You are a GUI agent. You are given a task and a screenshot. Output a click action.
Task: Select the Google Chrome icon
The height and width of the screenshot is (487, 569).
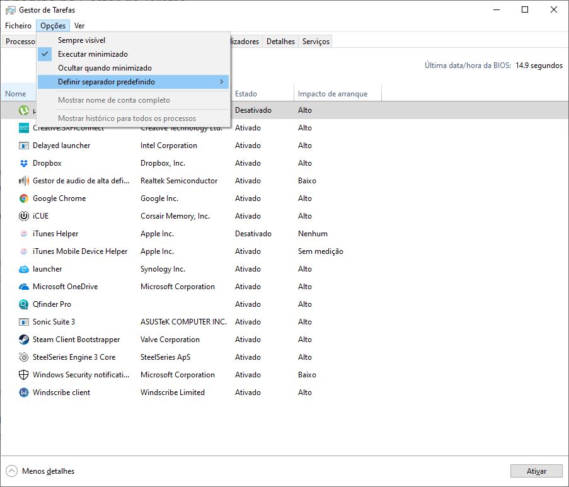tap(23, 198)
